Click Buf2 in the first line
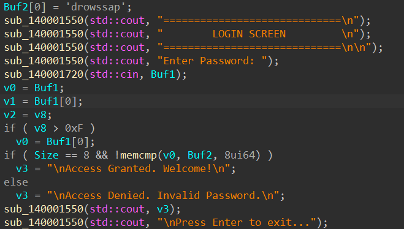Viewport: 404px width, 229px height. [x=16, y=7]
